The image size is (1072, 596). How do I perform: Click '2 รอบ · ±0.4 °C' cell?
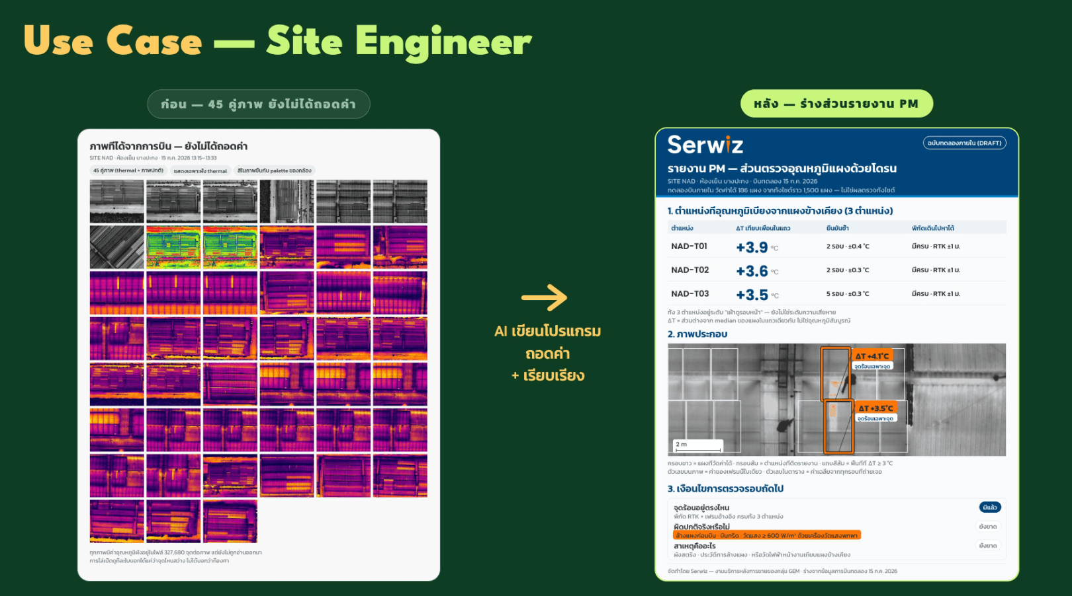pyautogui.click(x=848, y=246)
